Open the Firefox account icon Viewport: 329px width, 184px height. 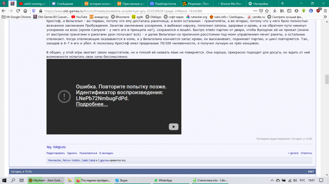click(297, 11)
